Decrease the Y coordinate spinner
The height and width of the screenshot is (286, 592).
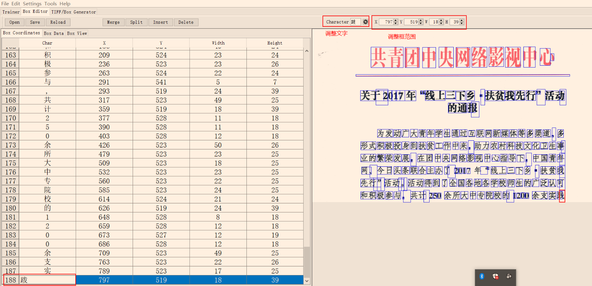click(421, 23)
